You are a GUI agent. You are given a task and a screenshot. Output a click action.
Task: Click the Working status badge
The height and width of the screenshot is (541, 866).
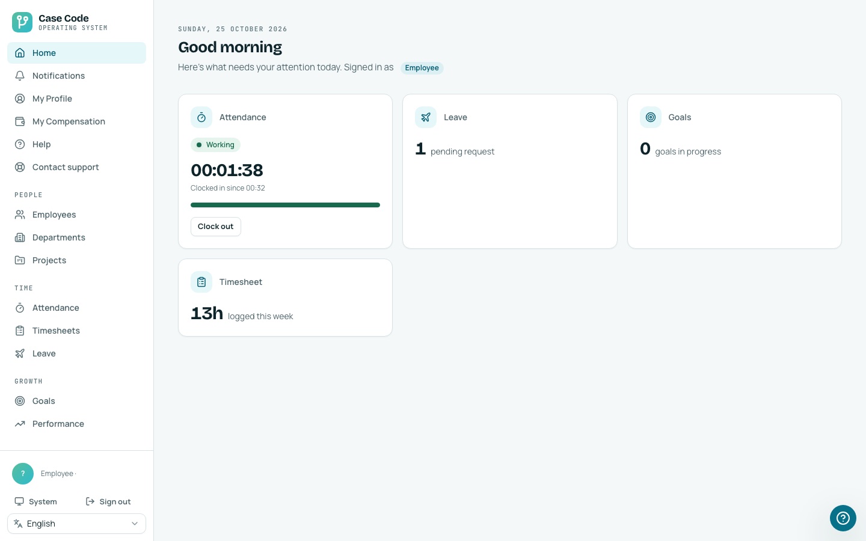pos(215,145)
